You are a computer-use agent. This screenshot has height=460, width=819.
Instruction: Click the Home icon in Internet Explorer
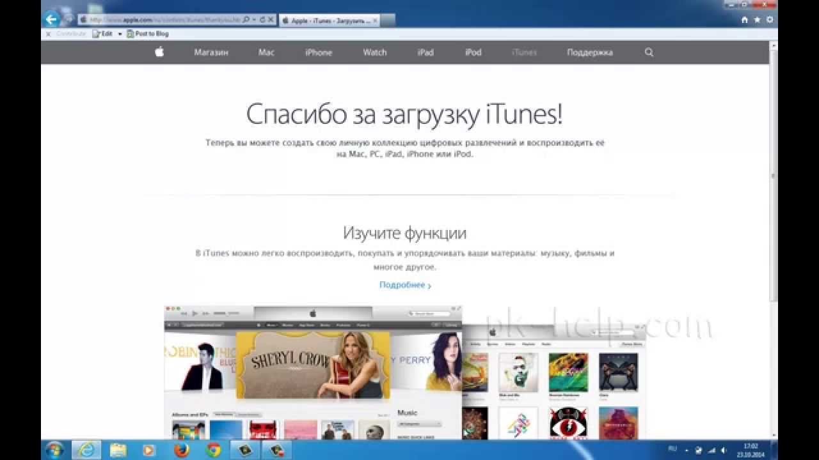coord(745,20)
